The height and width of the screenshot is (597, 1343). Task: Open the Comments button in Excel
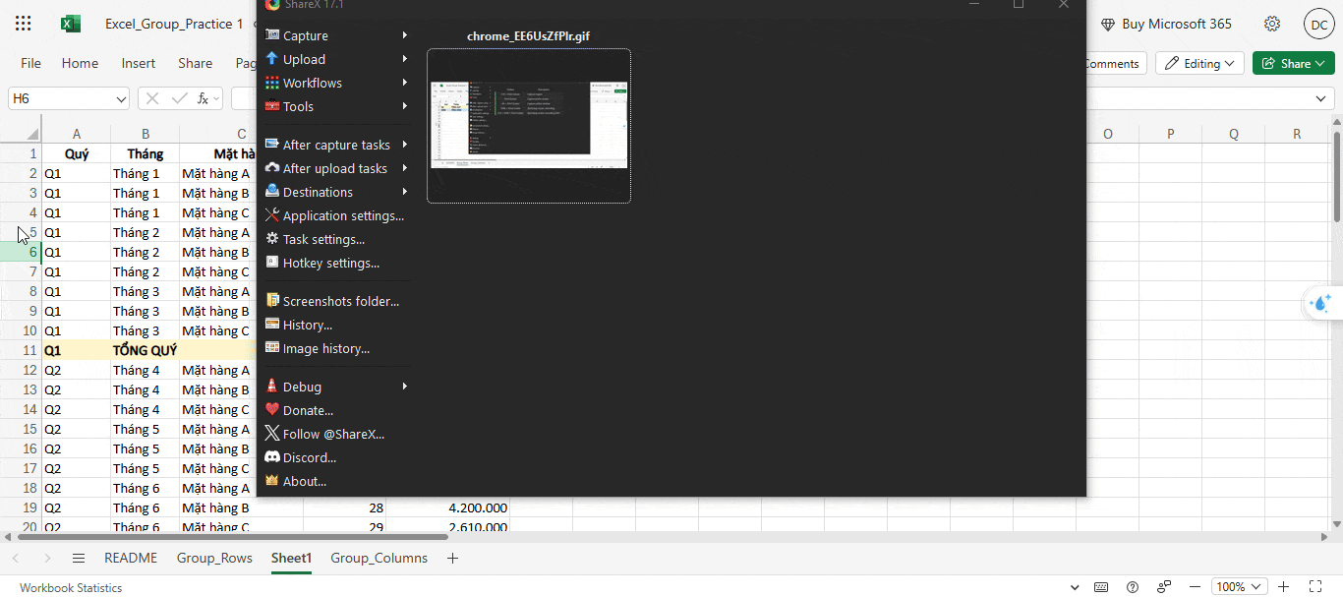tap(1112, 63)
